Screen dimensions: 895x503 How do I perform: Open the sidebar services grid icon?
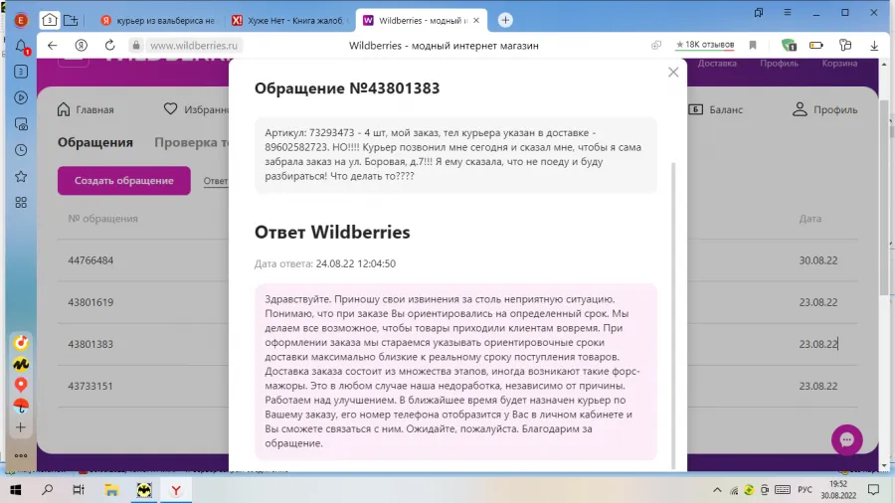coord(21,203)
